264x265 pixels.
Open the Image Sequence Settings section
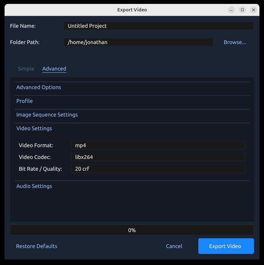(47, 115)
